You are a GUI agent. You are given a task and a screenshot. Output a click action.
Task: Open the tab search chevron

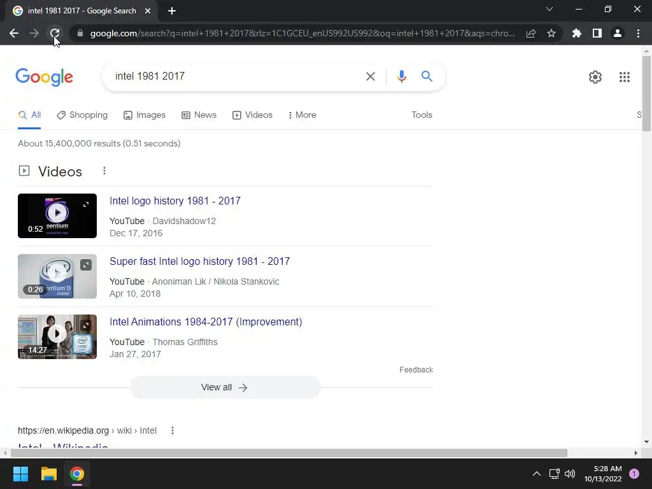click(549, 9)
